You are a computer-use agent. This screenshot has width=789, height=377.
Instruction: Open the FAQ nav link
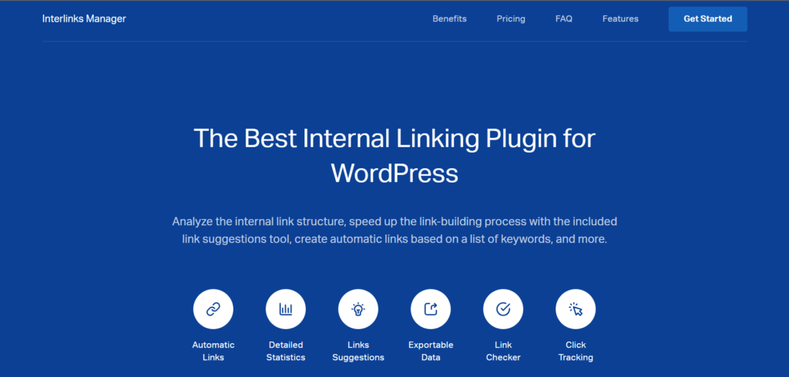[x=563, y=19]
